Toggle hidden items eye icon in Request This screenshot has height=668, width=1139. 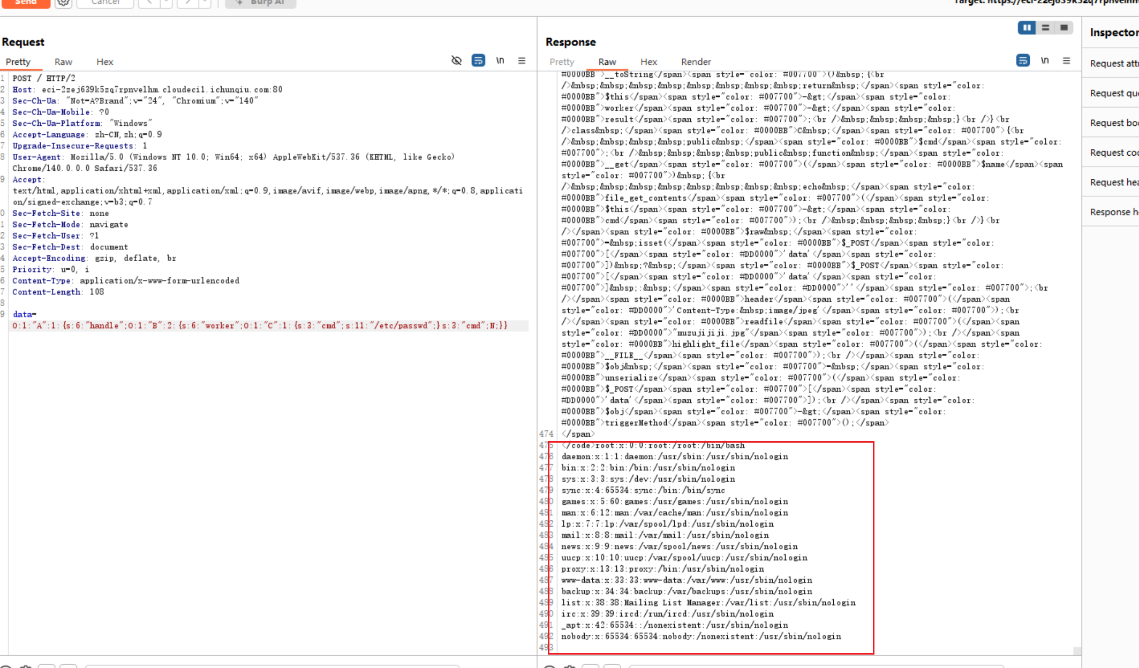456,60
